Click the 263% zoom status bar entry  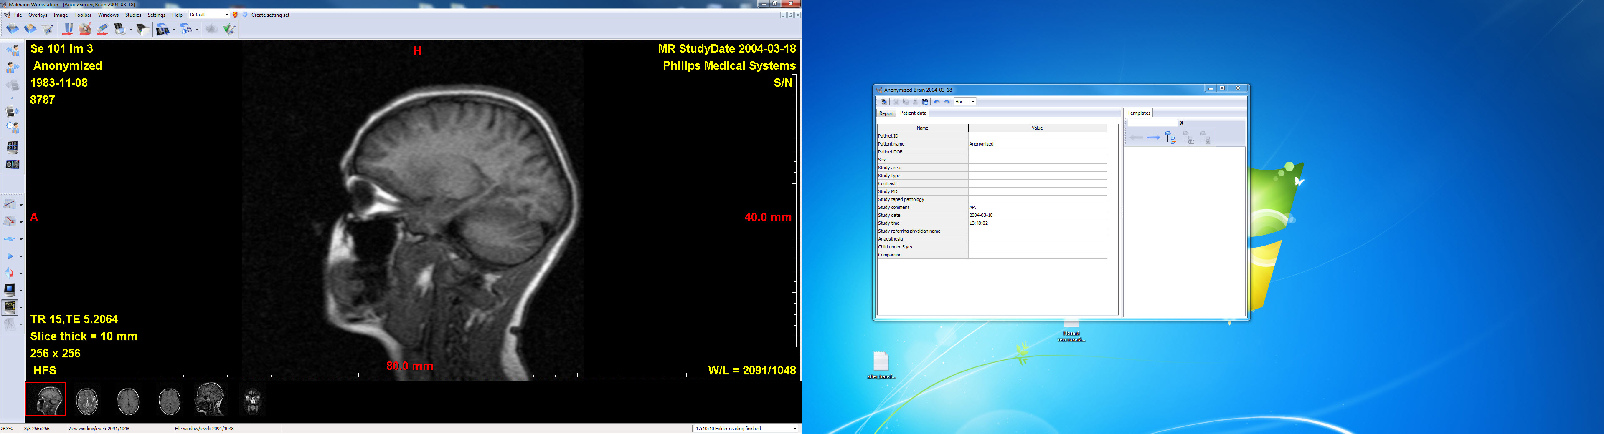point(7,429)
